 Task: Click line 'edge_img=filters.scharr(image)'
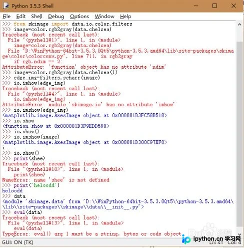click(x=51, y=78)
